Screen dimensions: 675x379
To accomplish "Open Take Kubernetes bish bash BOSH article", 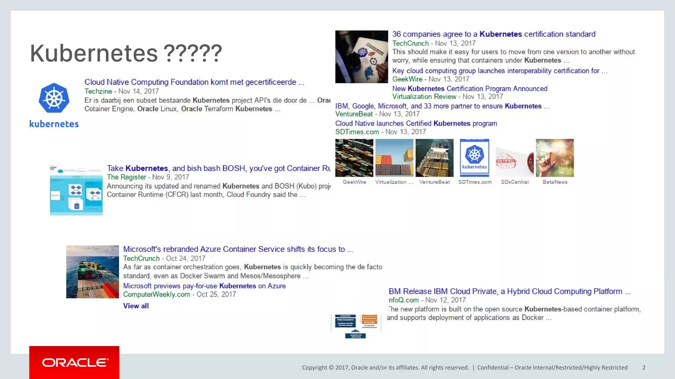I will [x=218, y=168].
